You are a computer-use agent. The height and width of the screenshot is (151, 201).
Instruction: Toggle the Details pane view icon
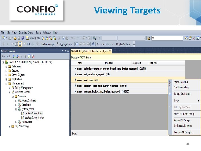click(16, 44)
